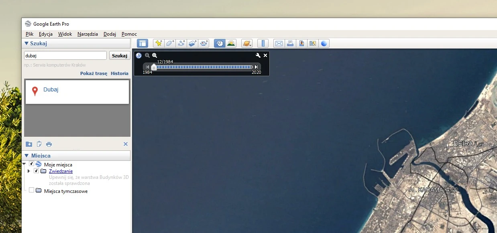This screenshot has width=497, height=233.
Task: Expand the Zwiedzanie folder tree
Action: pyautogui.click(x=29, y=171)
